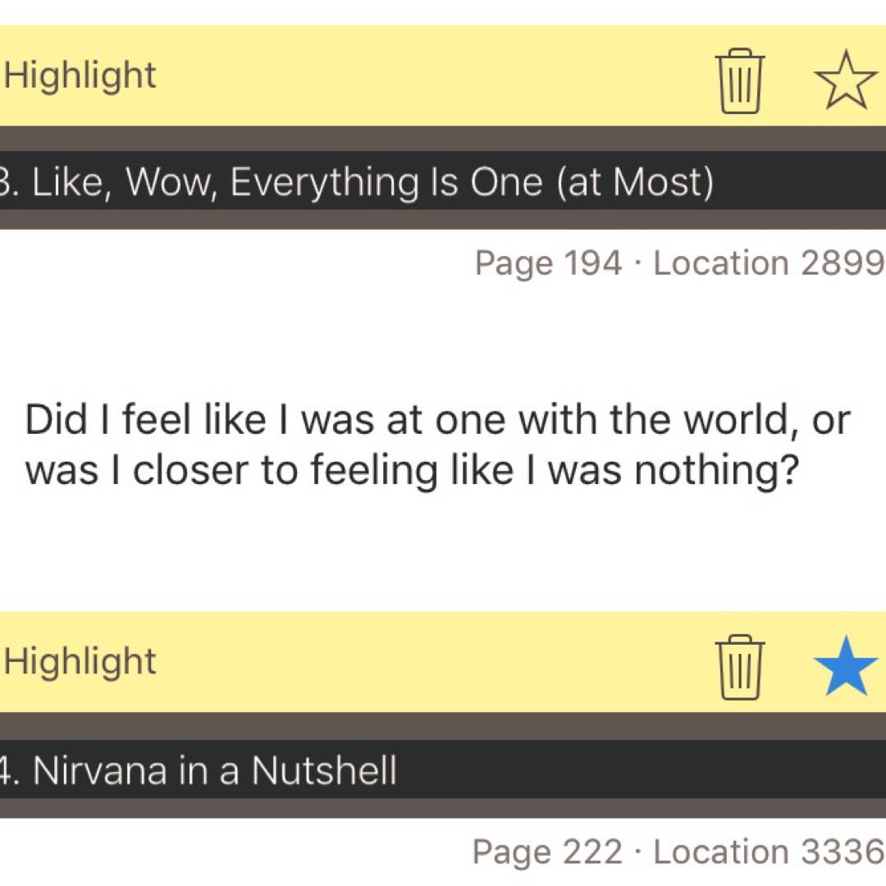Star the 'Everything Is One' highlight
The height and width of the screenshot is (886, 886).
click(x=845, y=80)
